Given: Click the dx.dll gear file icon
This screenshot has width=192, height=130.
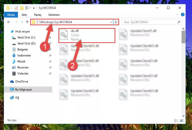Looking at the screenshot, I should (64, 34).
